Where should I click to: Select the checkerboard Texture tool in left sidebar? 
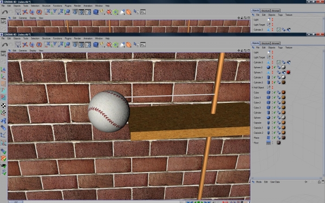3,106
